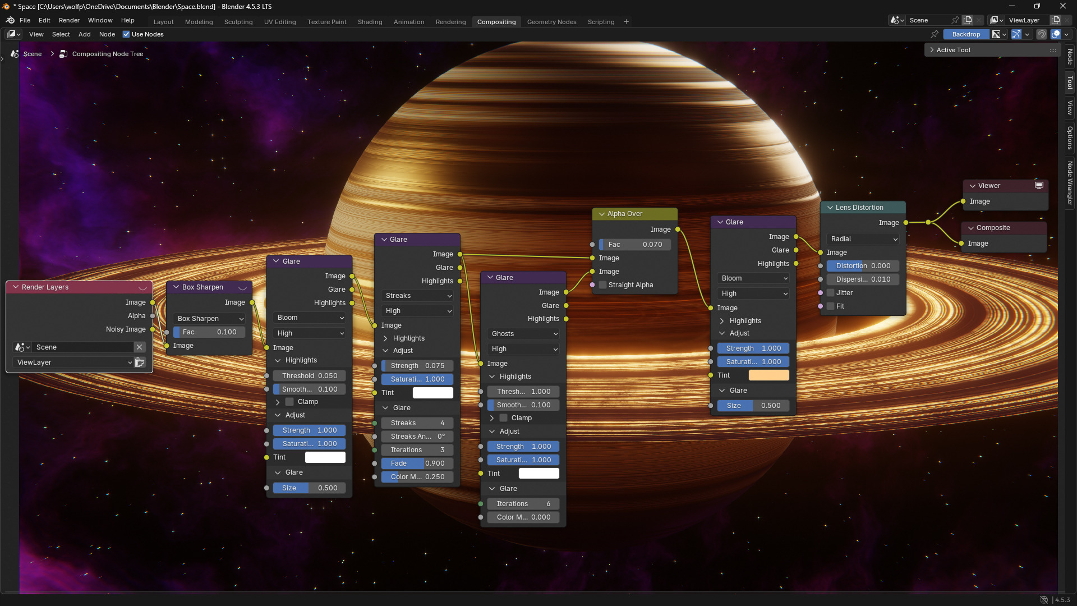
Task: Click the new scene duplicate icon
Action: click(968, 20)
